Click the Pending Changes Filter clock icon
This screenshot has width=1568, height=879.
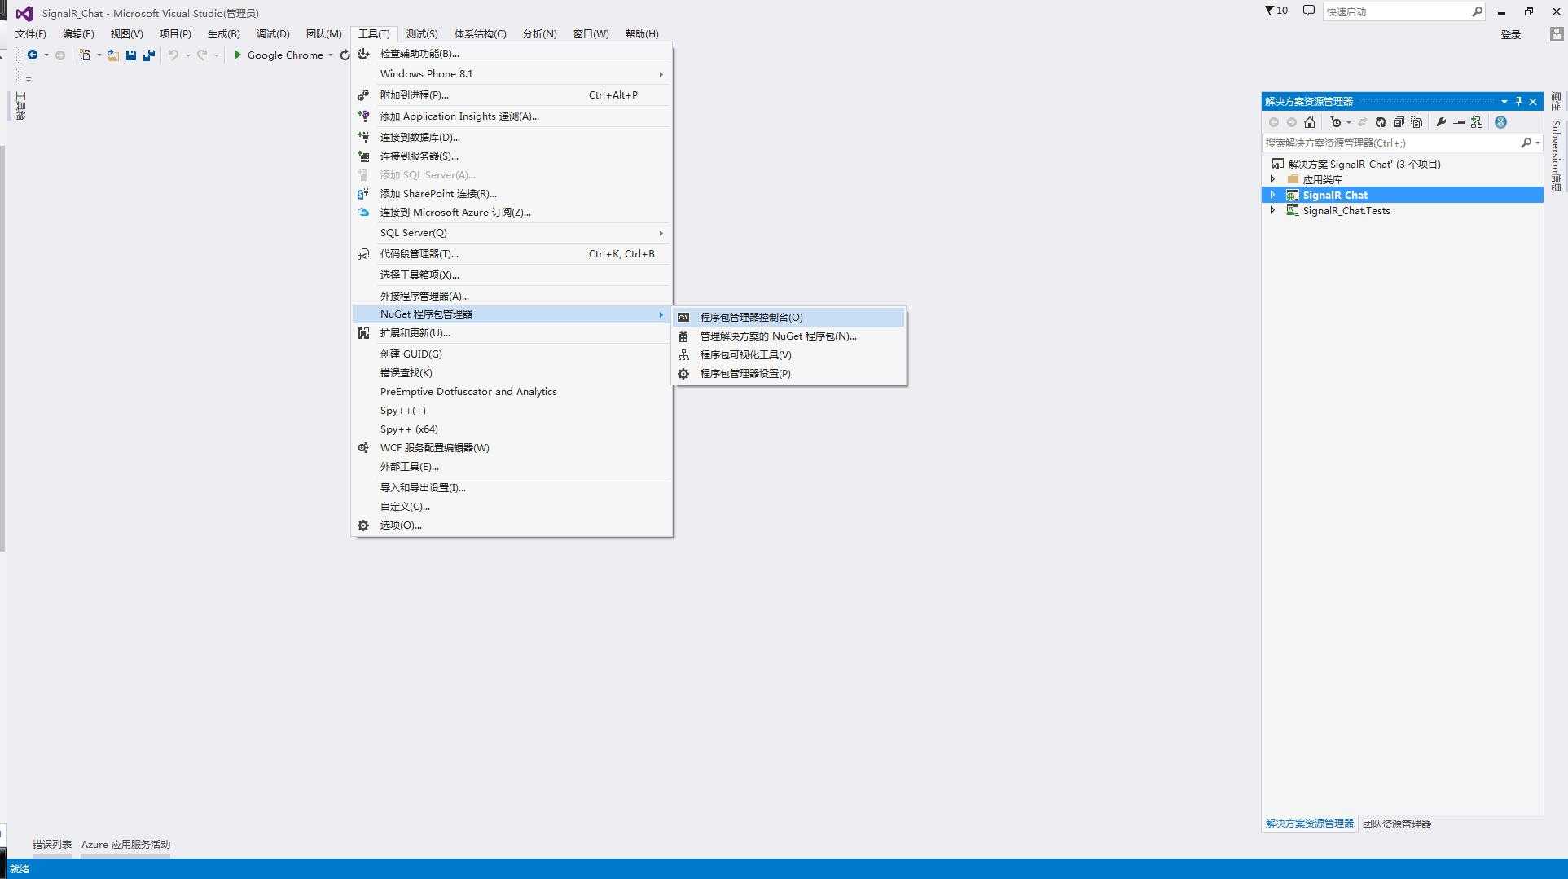(x=1335, y=122)
